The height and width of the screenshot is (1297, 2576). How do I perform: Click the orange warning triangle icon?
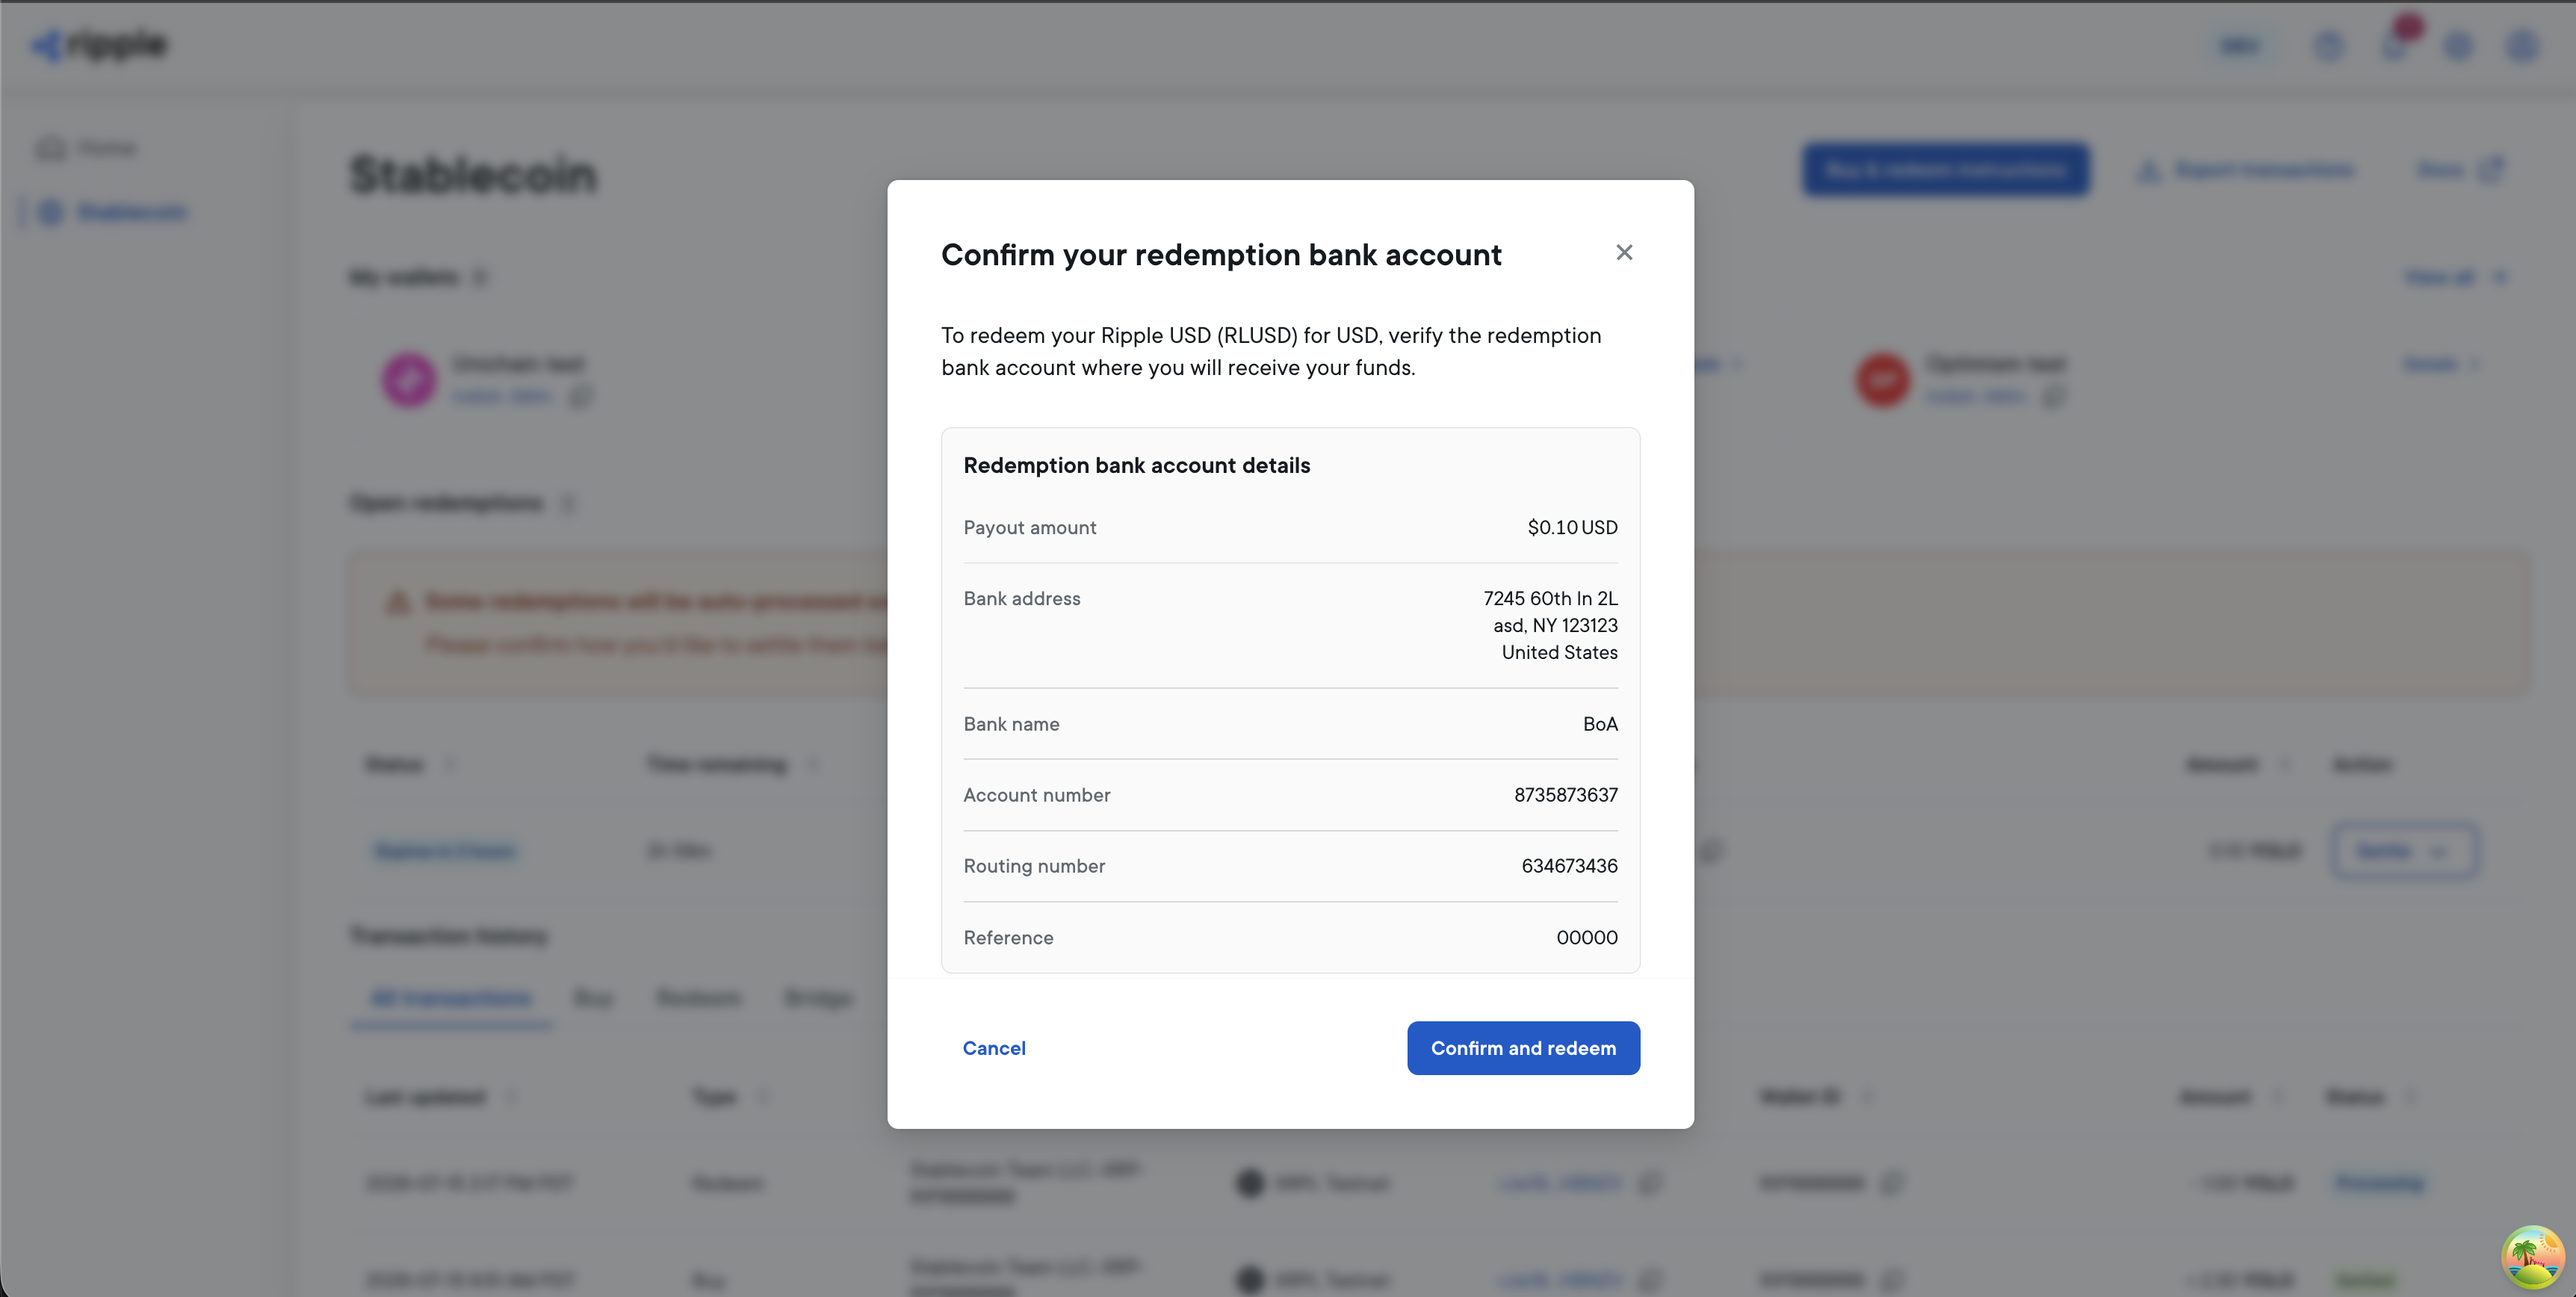point(398,602)
